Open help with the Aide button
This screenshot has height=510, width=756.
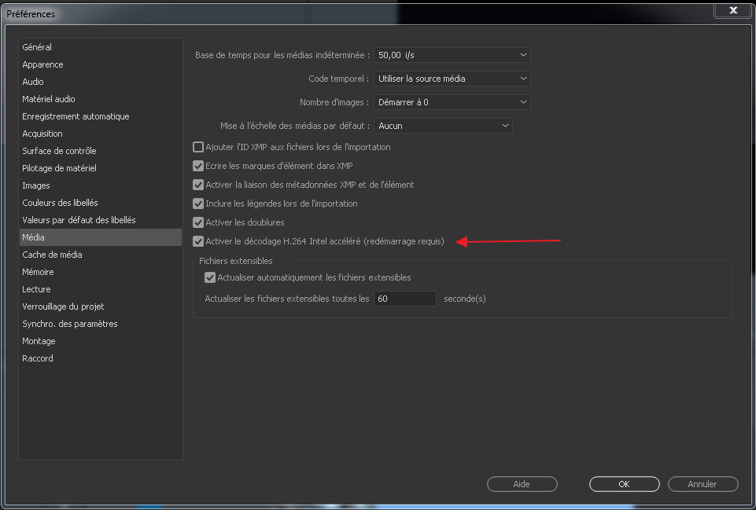click(x=522, y=484)
